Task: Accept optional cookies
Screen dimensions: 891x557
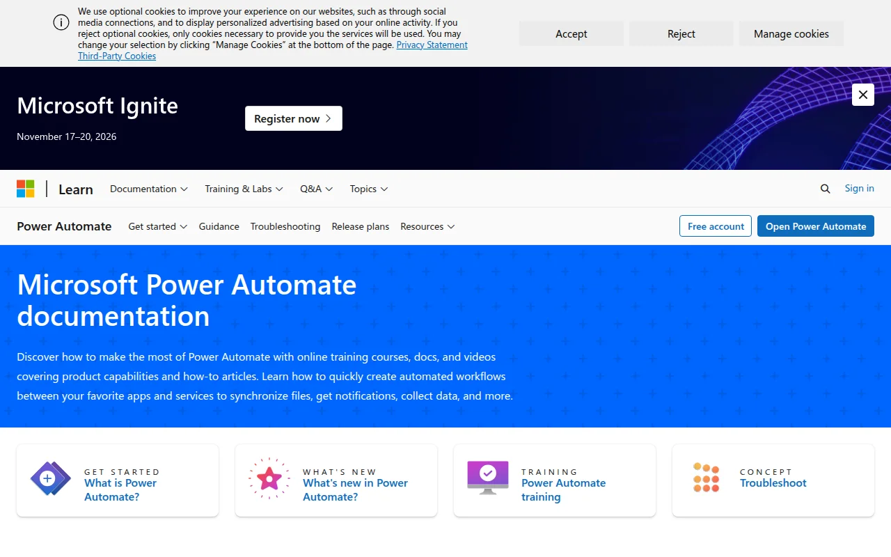Action: [x=571, y=33]
